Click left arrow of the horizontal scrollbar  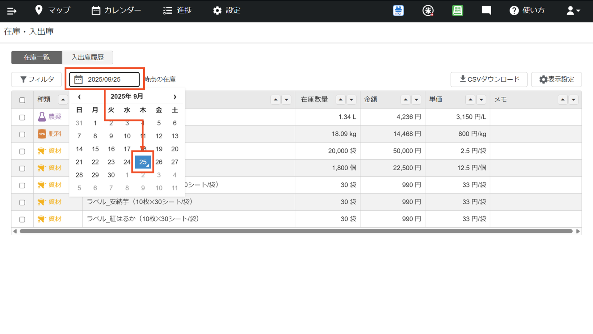[15, 231]
